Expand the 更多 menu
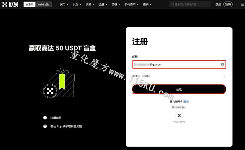The image size is (245, 150). coord(147,4)
